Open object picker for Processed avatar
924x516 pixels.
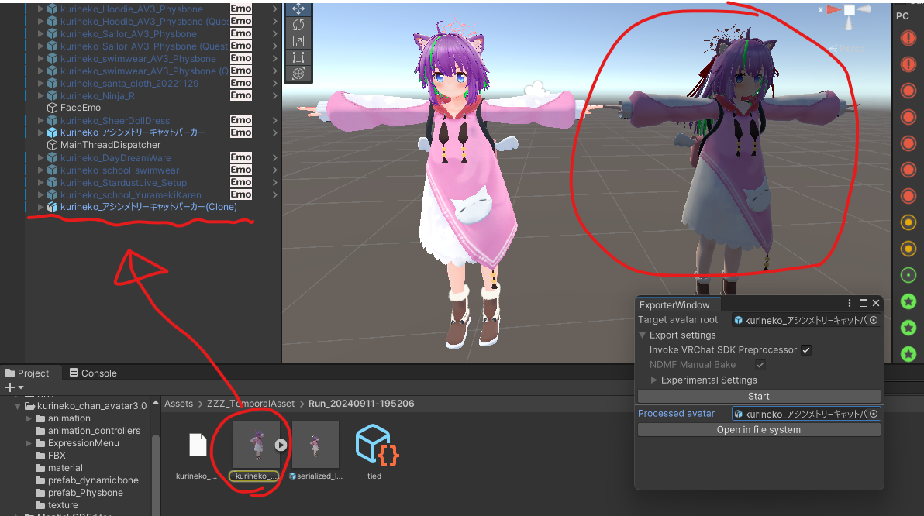874,414
